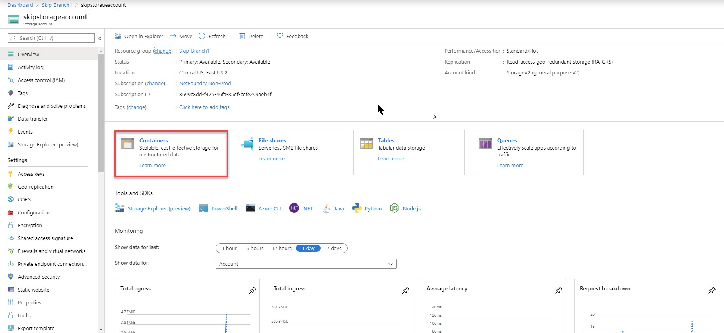Select the 1 day time range
This screenshot has height=333, width=724.
coord(308,248)
